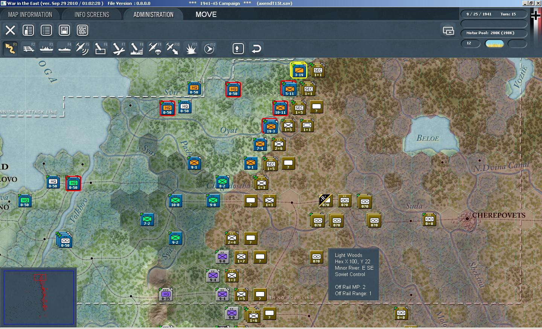Click the undo move arrow icon
This screenshot has width=542, height=329.
[256, 48]
